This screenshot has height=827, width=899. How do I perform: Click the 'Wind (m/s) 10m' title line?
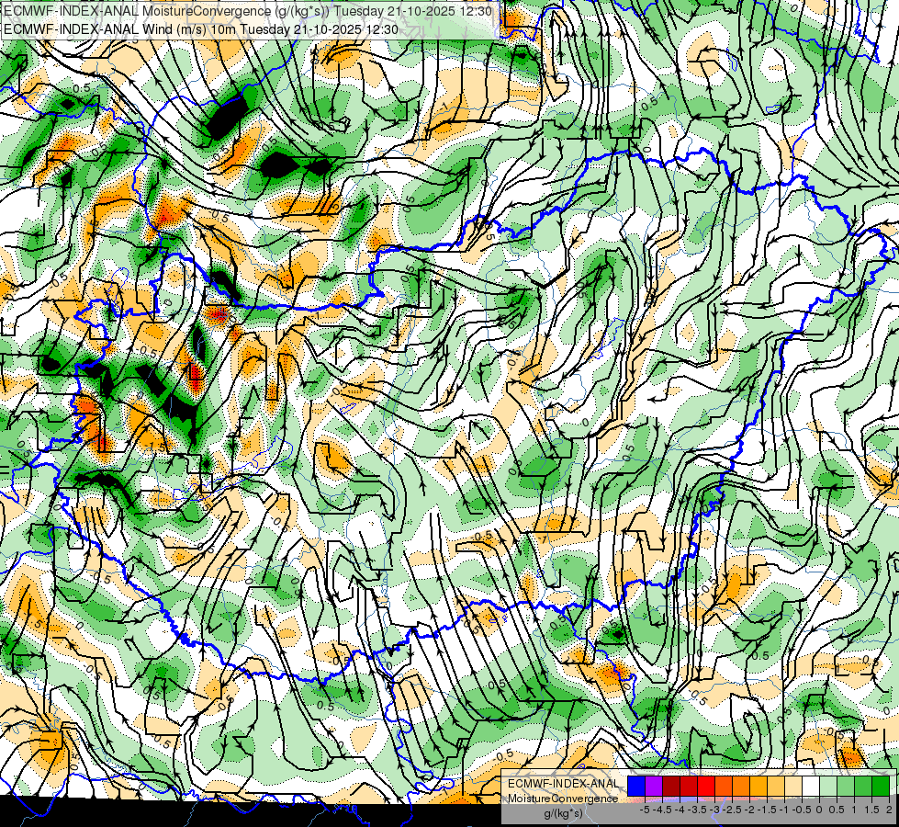(201, 28)
